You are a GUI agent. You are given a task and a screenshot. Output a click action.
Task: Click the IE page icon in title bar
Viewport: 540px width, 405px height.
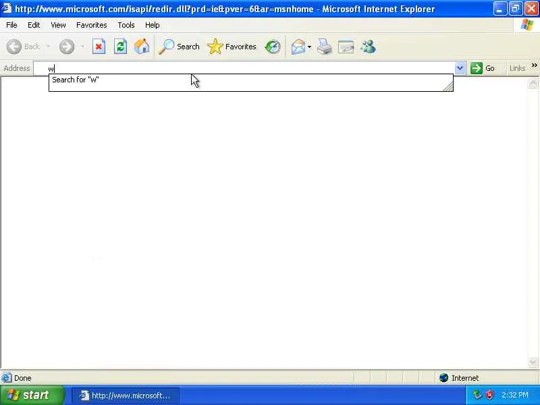click(x=7, y=8)
